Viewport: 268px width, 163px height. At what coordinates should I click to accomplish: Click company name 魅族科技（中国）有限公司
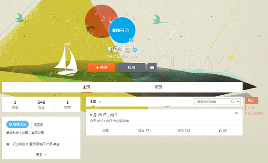coord(25,133)
